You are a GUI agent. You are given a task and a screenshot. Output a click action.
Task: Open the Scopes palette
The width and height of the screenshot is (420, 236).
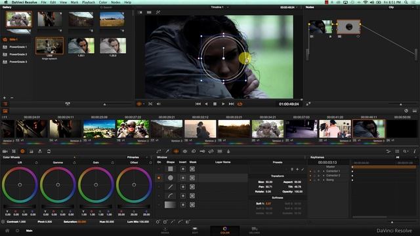click(x=397, y=151)
